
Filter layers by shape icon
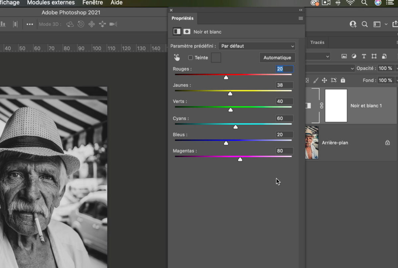(374, 56)
